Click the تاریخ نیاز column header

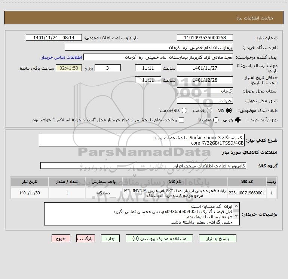30,182
